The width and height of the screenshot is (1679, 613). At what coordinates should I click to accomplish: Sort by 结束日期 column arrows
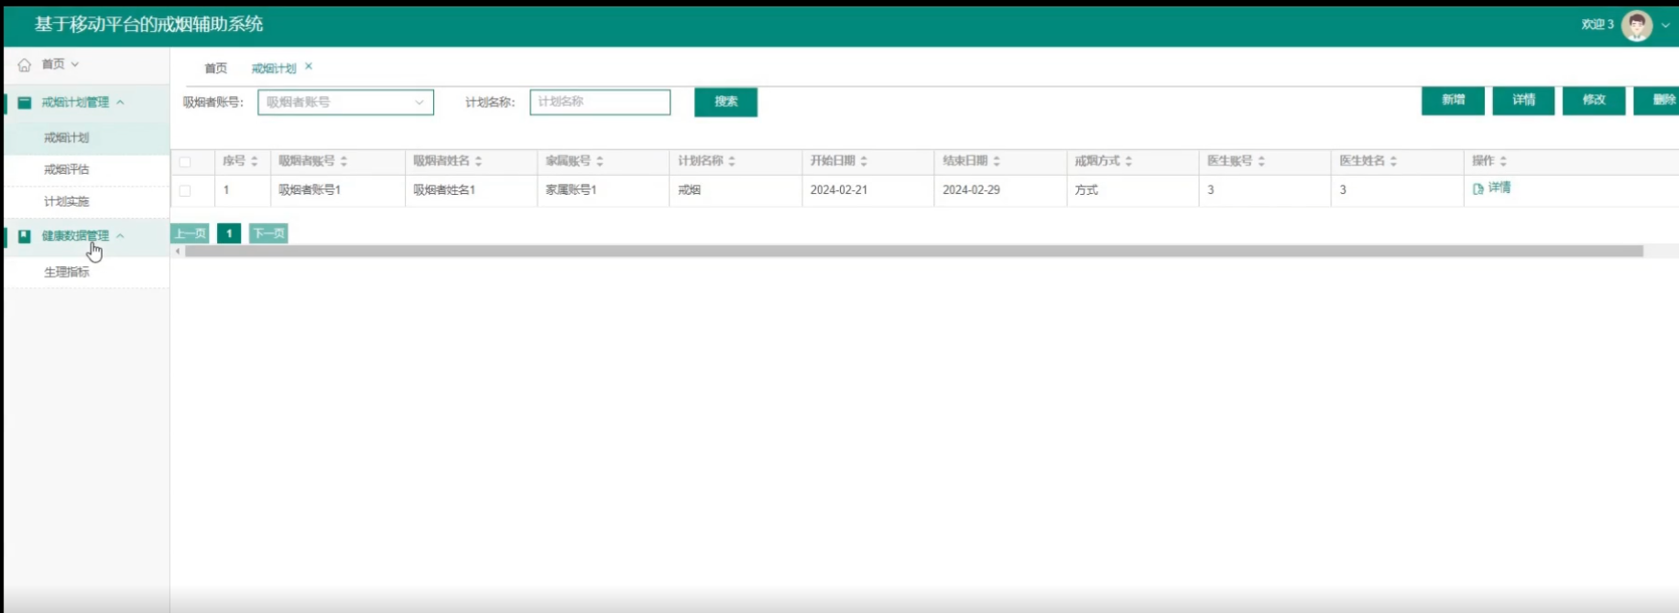997,161
